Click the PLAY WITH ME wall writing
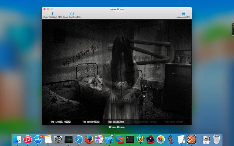 (81, 55)
